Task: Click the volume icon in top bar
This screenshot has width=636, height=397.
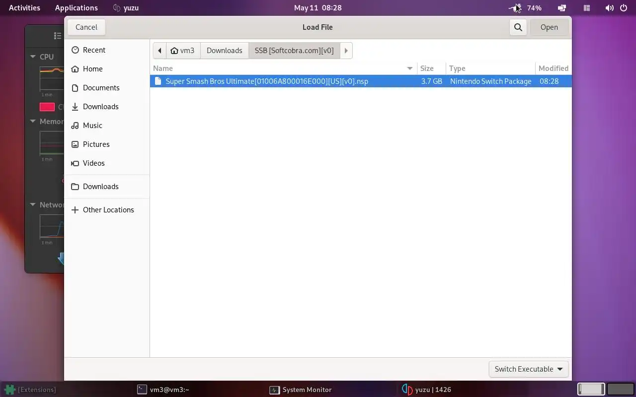Action: pos(609,8)
